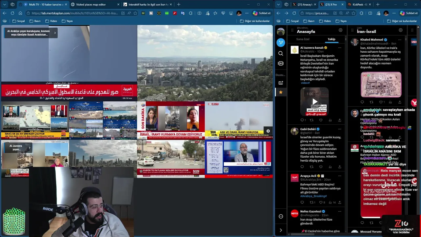Open a new tab in the right browser window
421x237 pixels.
[x=378, y=4]
